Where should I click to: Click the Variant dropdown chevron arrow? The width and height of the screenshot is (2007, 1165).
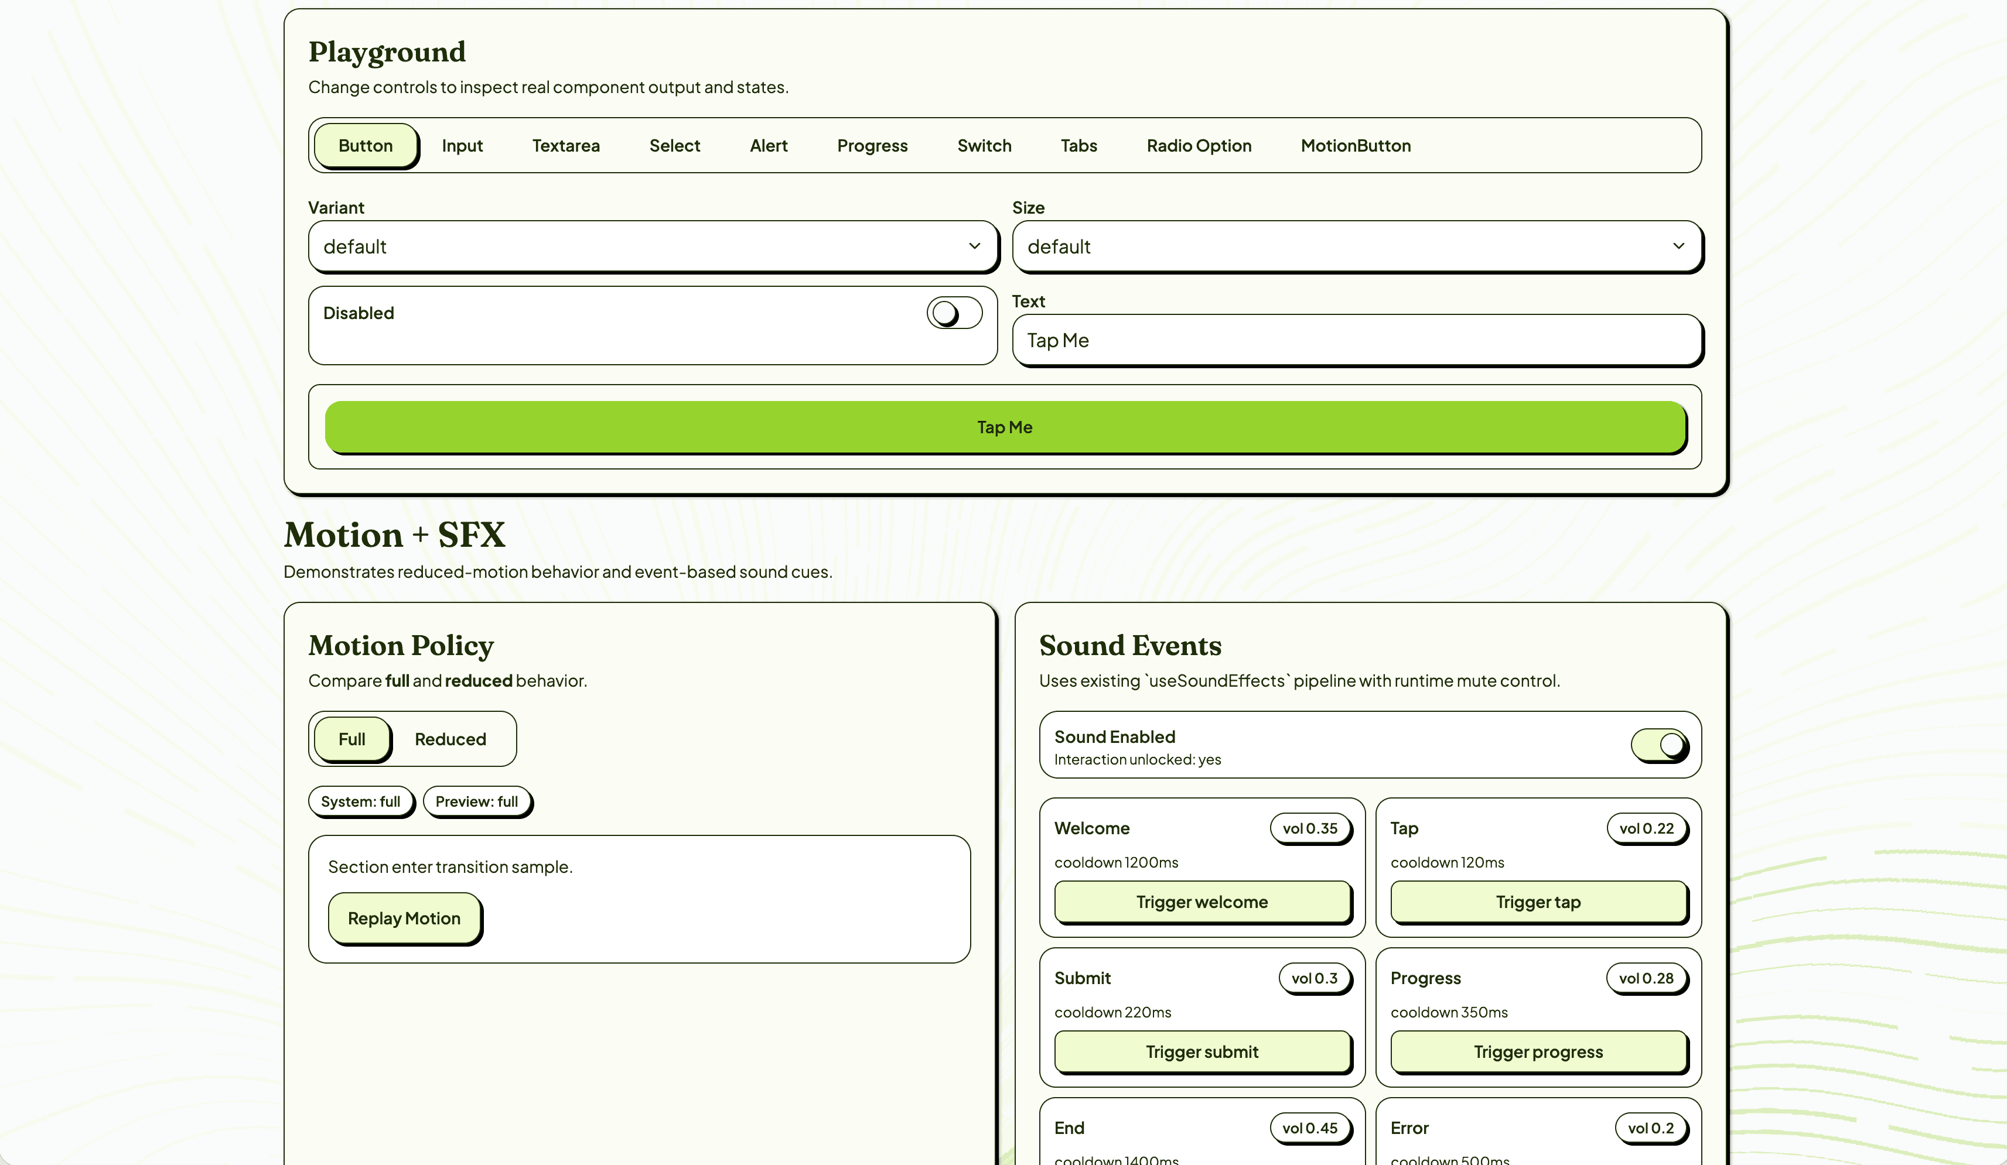[x=974, y=246]
